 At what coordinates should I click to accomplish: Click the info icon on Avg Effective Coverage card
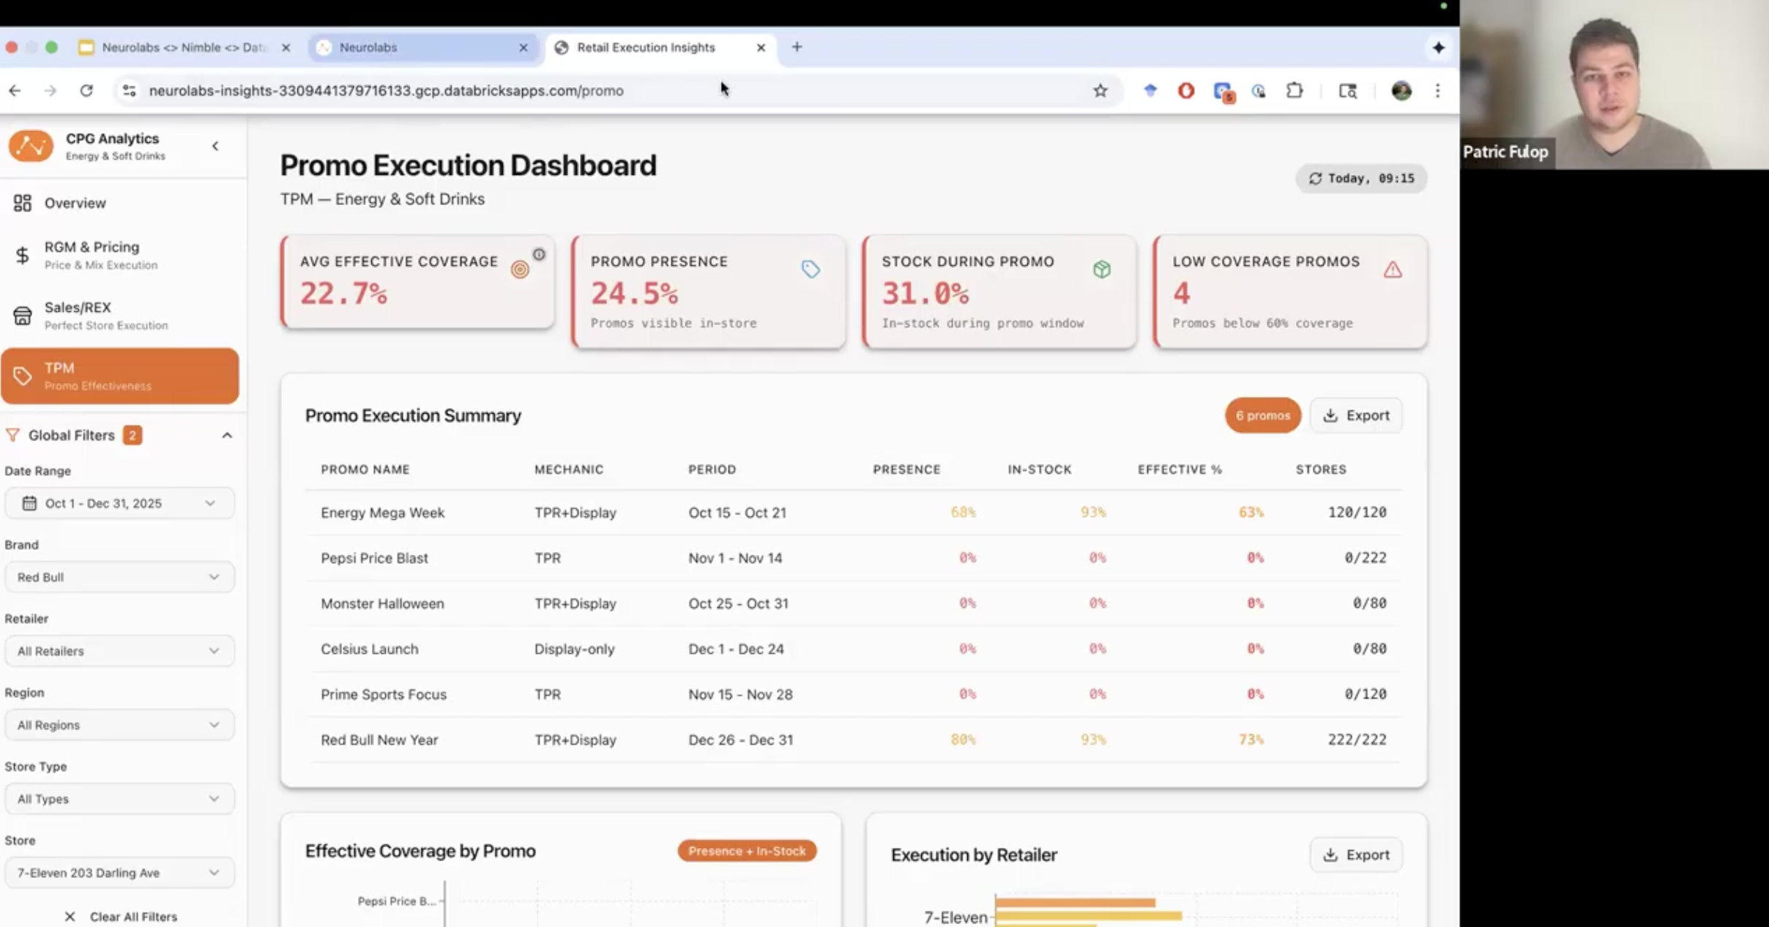click(539, 254)
